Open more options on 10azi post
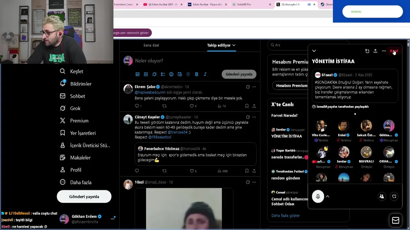410x230 pixels. point(254,182)
